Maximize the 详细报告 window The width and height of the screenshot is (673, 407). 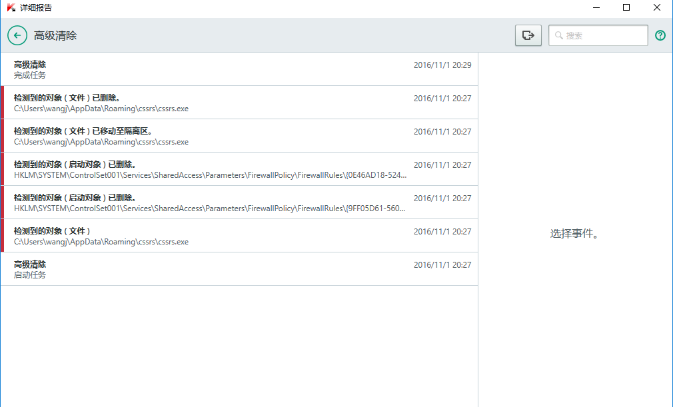point(626,8)
